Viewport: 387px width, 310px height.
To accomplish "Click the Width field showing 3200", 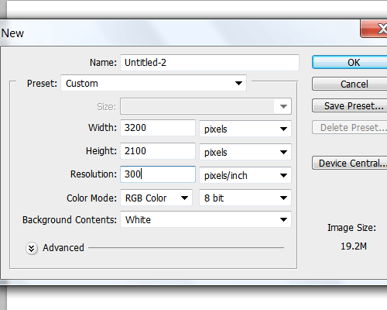I will pos(158,128).
